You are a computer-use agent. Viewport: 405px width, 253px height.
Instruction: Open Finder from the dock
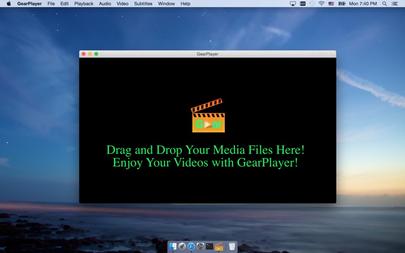pyautogui.click(x=173, y=246)
